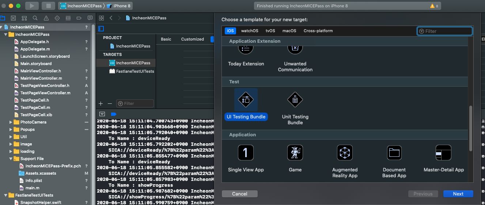Select the Basic build settings filter
485x205 pixels.
[x=166, y=39]
